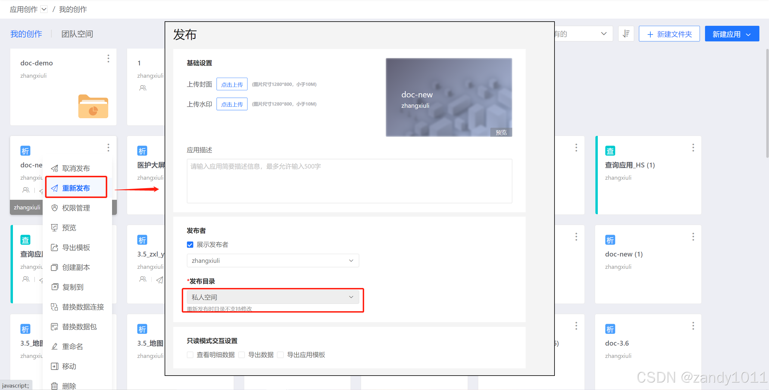Uncheck the 展示发布者 checkbox
The width and height of the screenshot is (769, 390).
(190, 245)
